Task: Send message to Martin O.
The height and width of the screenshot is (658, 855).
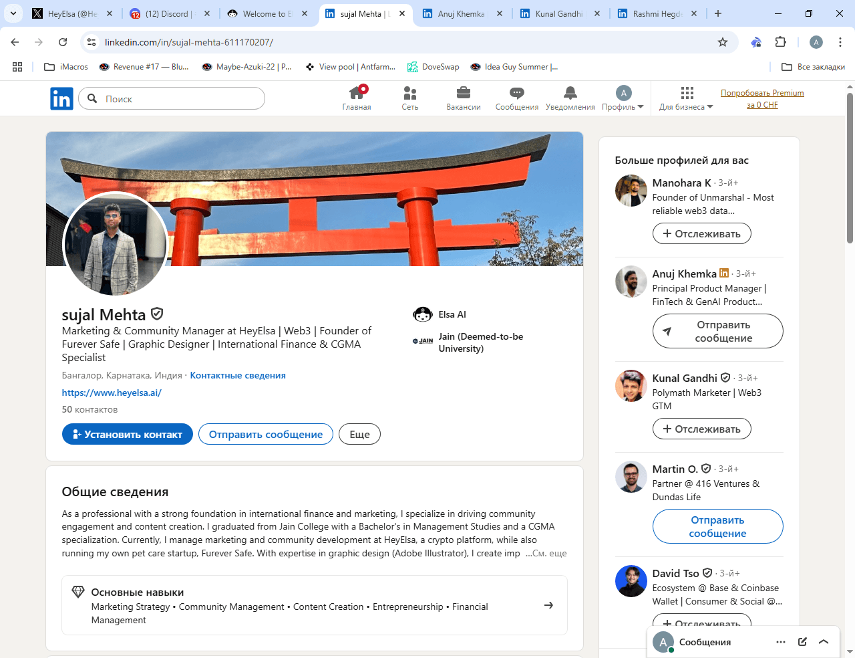Action: click(717, 526)
